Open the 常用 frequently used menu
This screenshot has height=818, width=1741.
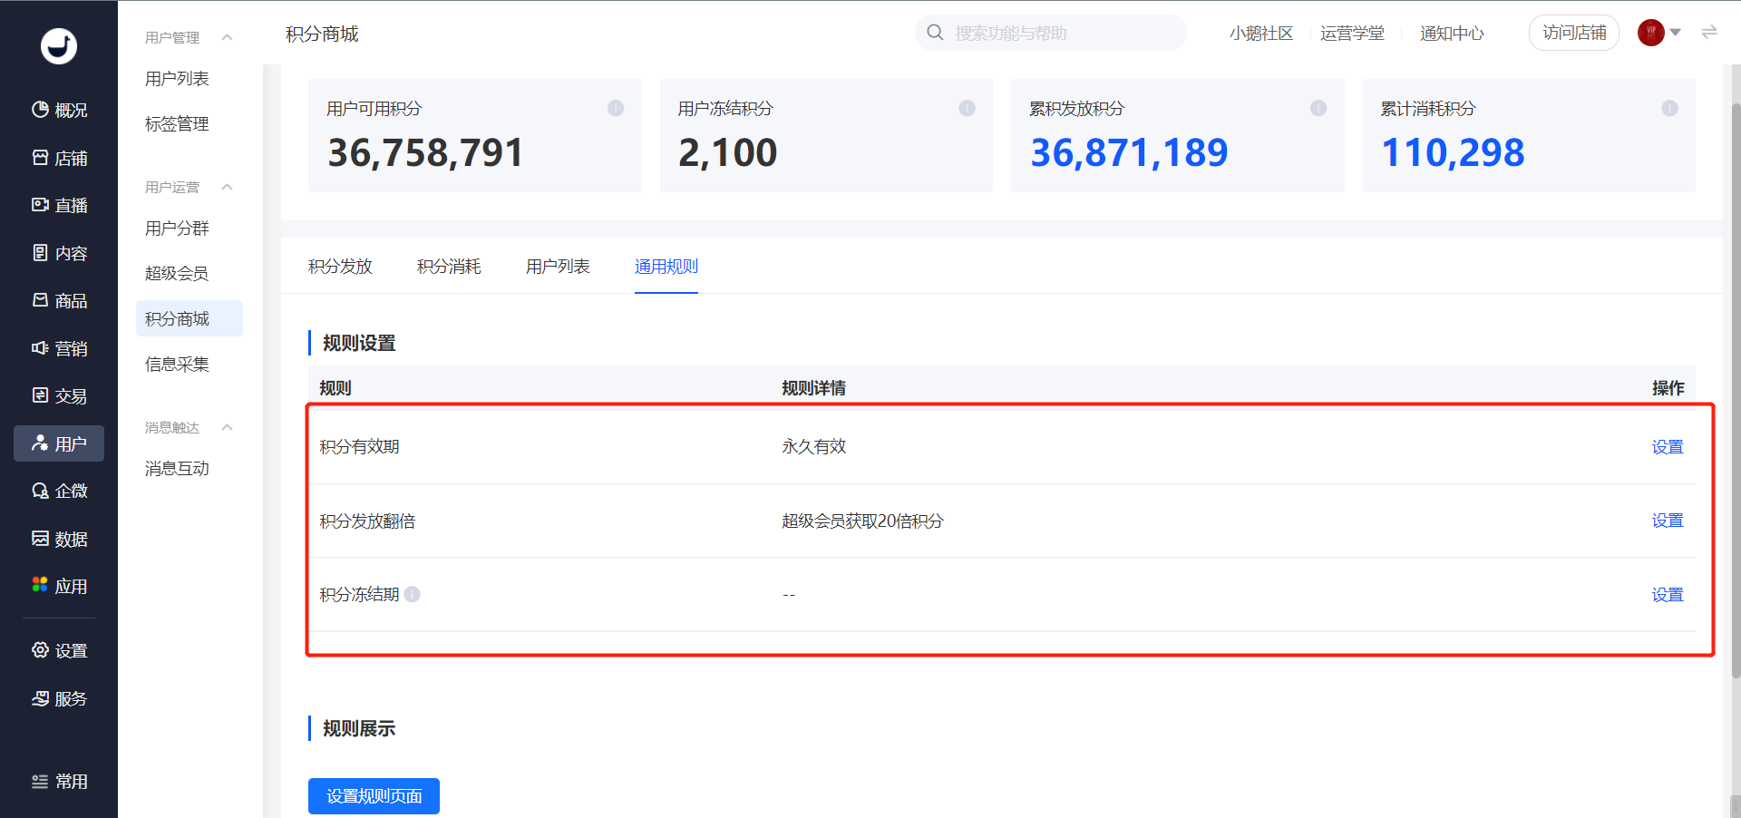coord(59,782)
